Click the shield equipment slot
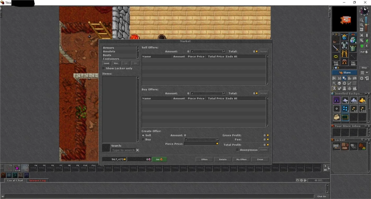The width and height of the screenshot is (371, 199). pyautogui.click(x=353, y=48)
